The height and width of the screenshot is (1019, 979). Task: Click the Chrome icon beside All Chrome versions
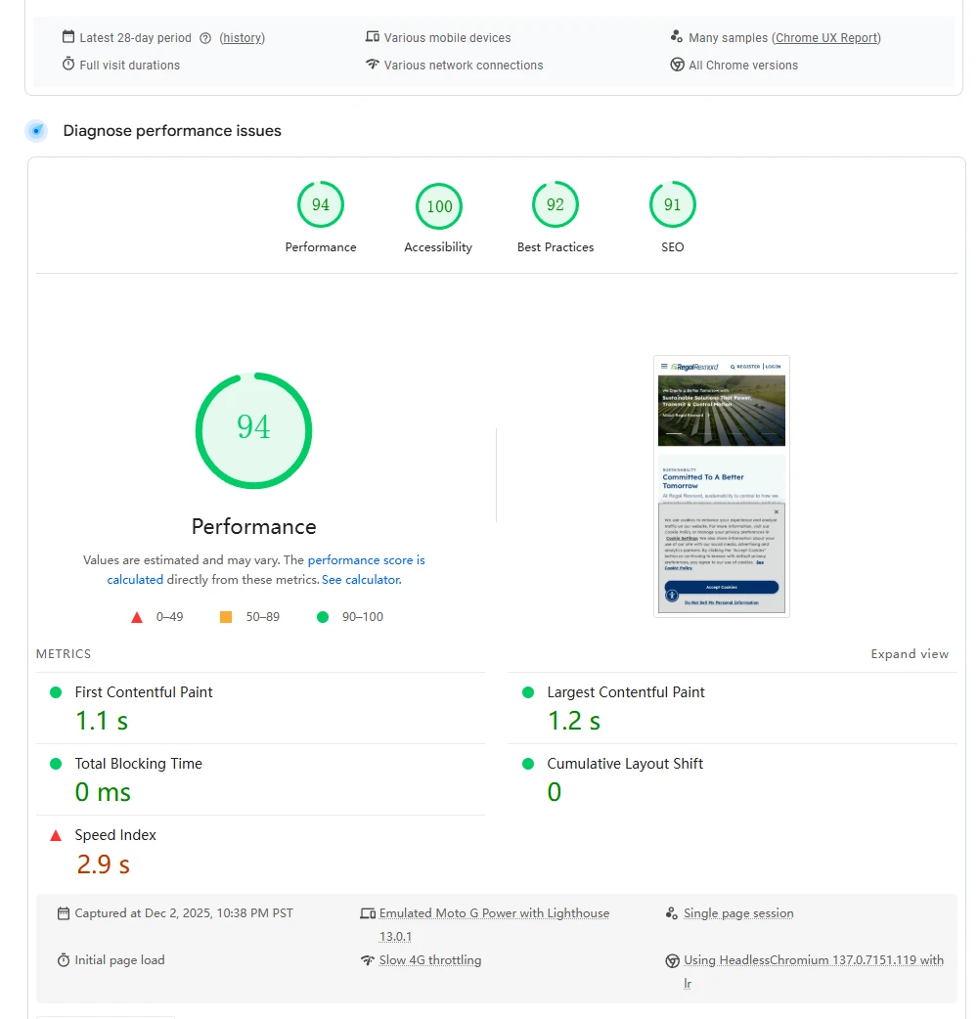[x=677, y=65]
